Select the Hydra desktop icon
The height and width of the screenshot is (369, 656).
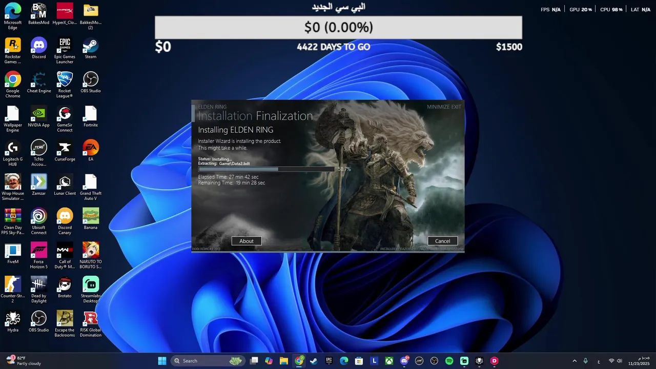13,322
